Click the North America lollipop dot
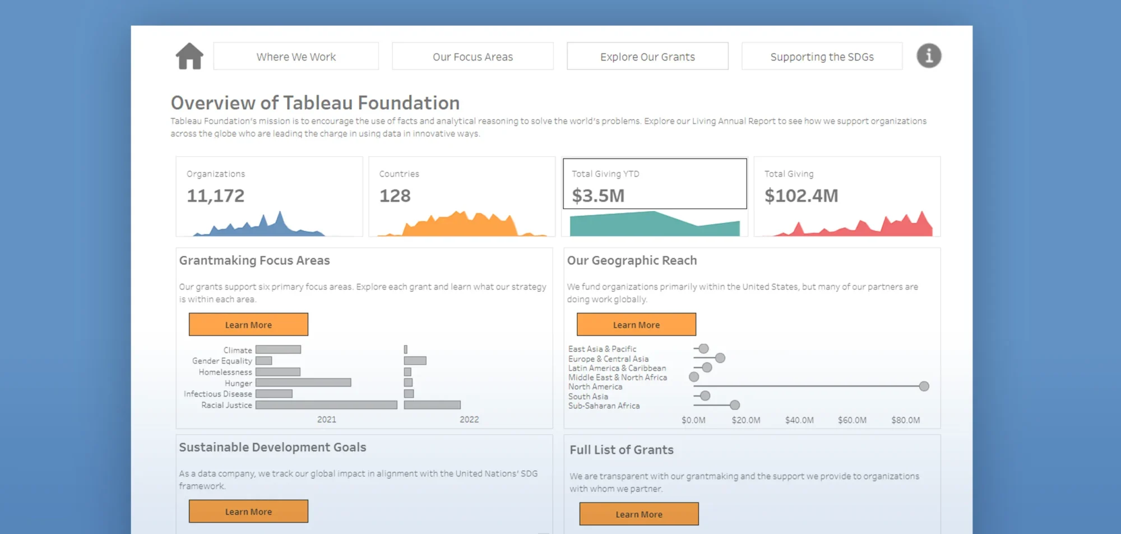 click(924, 386)
